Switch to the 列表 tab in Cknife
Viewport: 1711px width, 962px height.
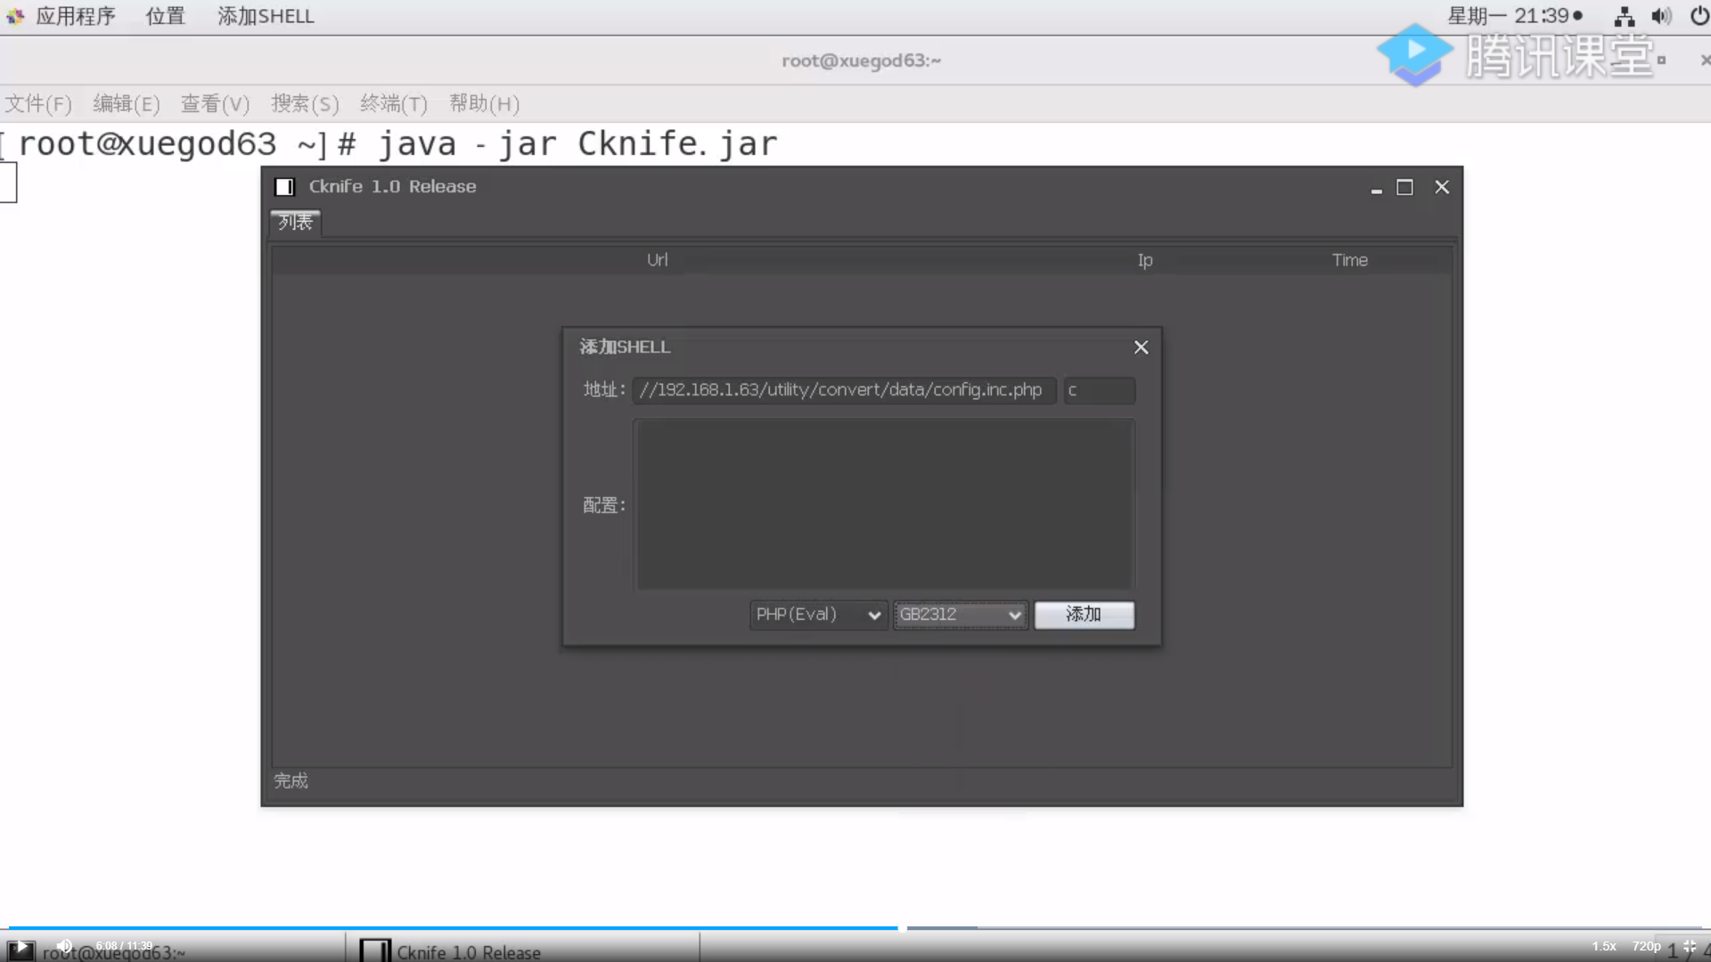tap(294, 223)
